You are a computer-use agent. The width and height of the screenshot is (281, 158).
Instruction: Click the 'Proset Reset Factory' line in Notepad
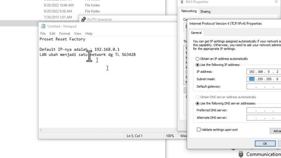tap(62, 39)
